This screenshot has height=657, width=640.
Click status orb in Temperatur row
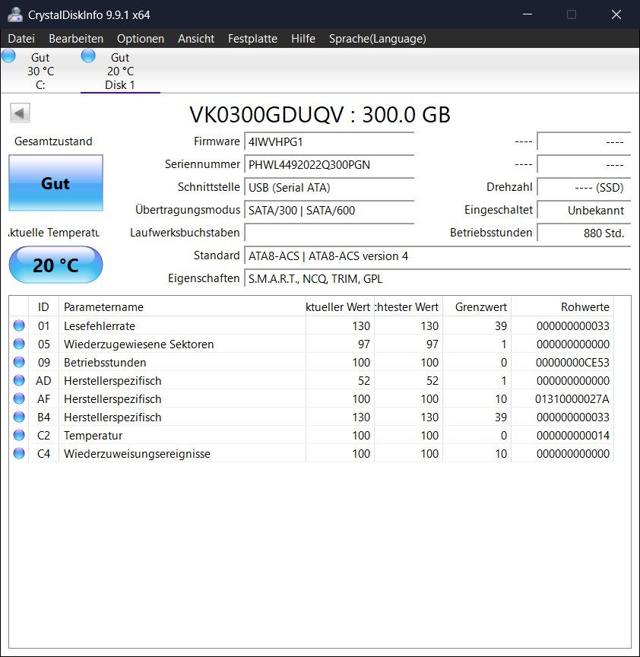coord(19,436)
